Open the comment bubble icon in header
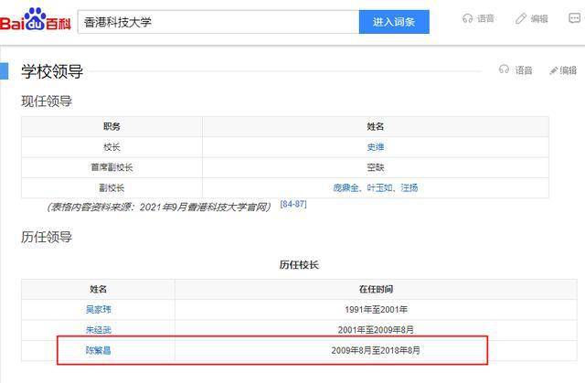Image resolution: width=585 pixels, height=383 pixels. (x=574, y=18)
